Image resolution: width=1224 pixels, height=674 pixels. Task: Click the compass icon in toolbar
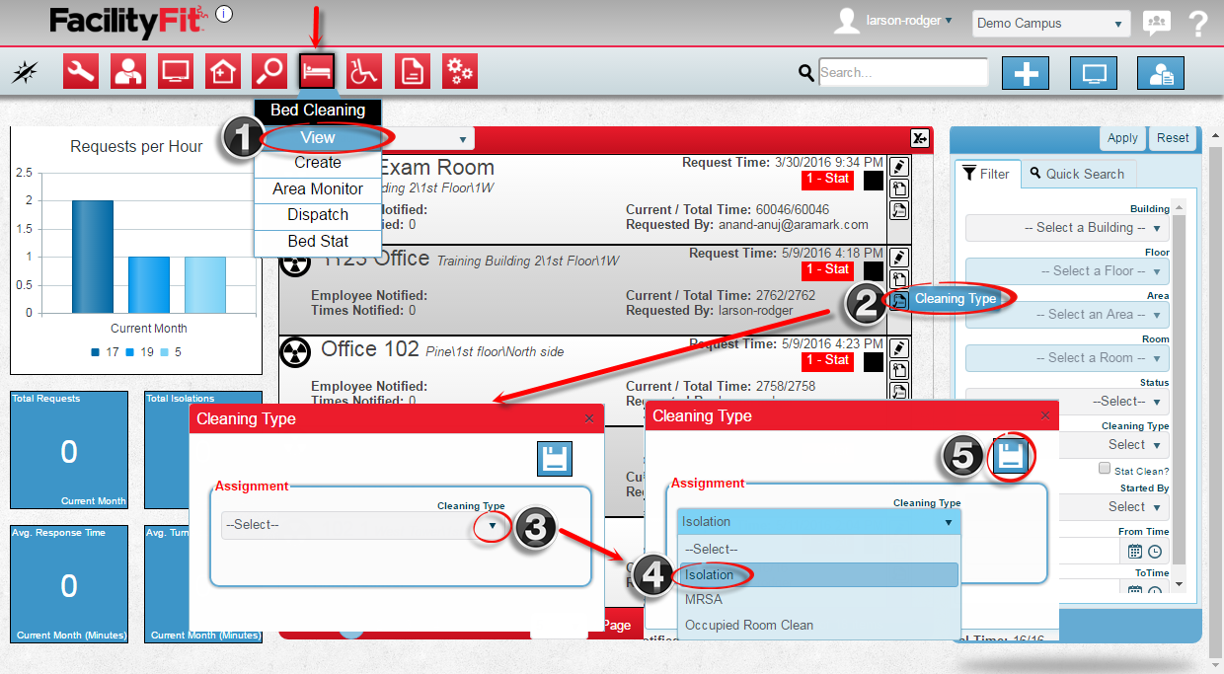pos(26,72)
